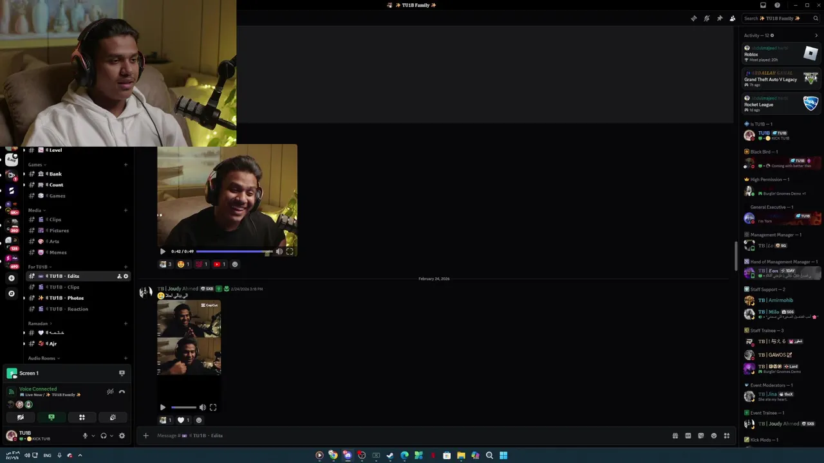Add a channel to the Media category

coord(126,210)
